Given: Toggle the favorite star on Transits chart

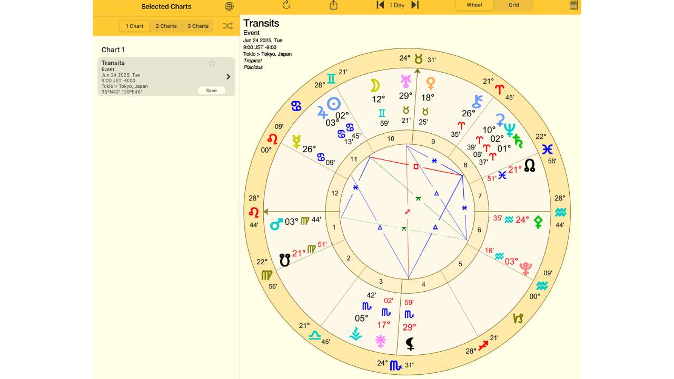Looking at the screenshot, I should click(212, 63).
